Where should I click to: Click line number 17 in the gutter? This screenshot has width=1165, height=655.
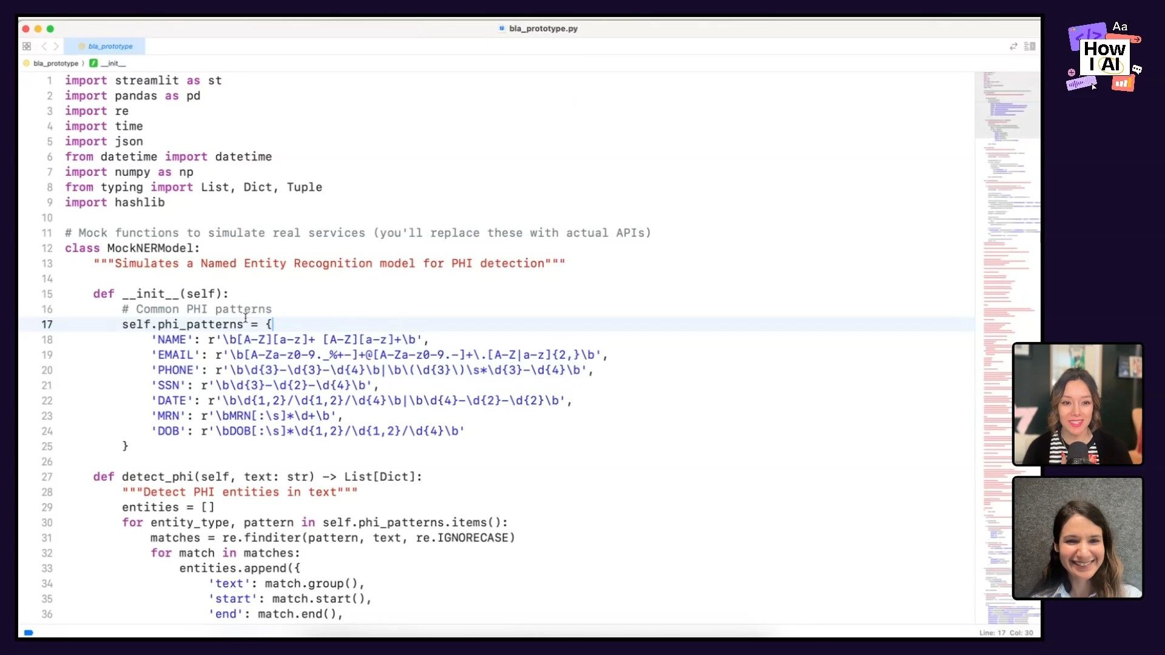[x=47, y=324]
